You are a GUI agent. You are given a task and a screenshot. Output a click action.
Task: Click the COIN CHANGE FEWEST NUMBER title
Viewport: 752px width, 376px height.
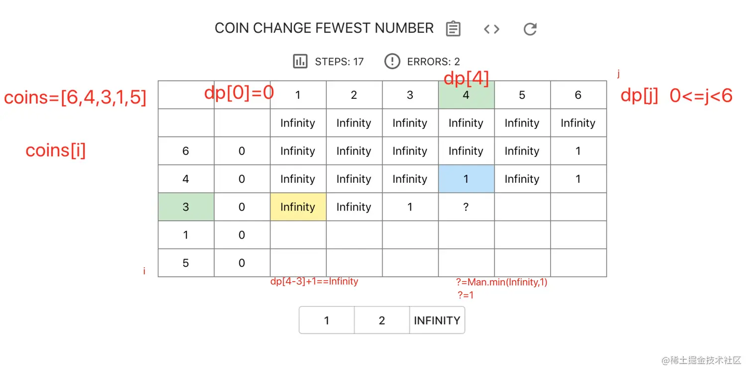pyautogui.click(x=324, y=28)
